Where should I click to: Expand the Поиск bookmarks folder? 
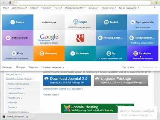coord(58,8)
